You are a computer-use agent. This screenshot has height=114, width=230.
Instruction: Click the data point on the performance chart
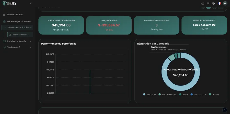pos(90,70)
